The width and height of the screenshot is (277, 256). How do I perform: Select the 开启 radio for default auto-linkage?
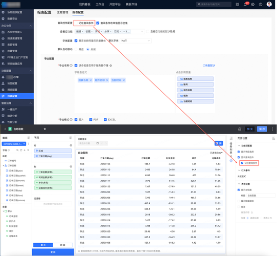76,49
